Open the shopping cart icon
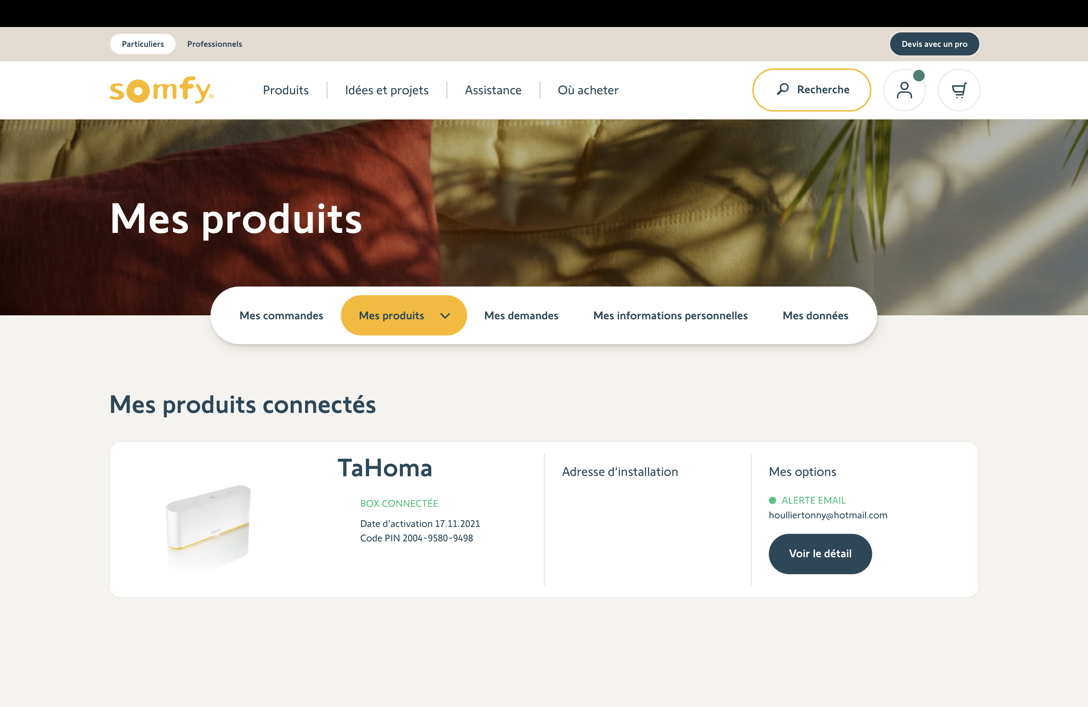 pos(958,90)
